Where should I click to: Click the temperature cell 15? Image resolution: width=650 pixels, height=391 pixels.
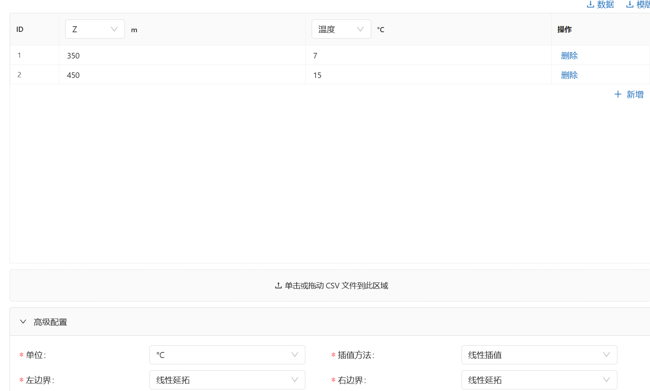point(428,75)
